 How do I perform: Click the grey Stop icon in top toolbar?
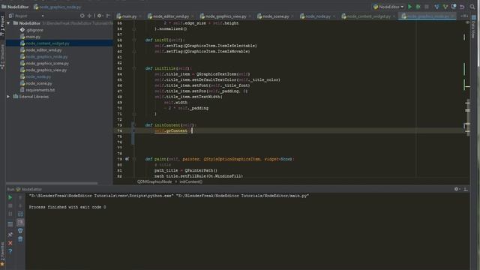click(x=427, y=7)
